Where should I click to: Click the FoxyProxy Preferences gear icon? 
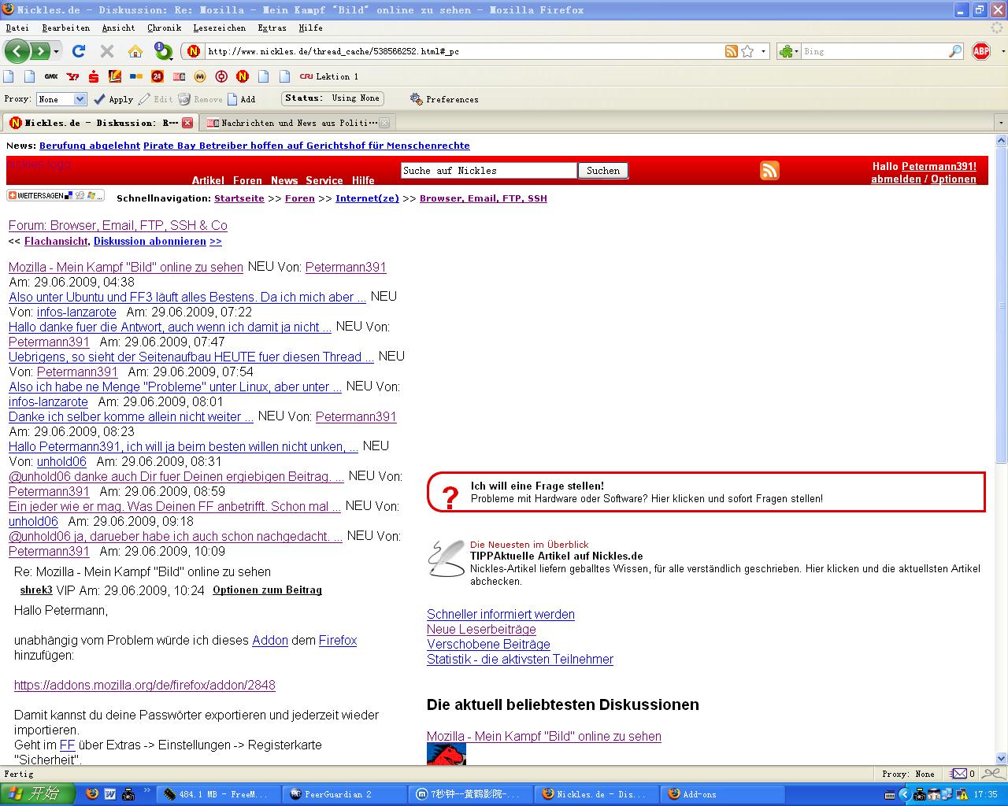[x=417, y=99]
